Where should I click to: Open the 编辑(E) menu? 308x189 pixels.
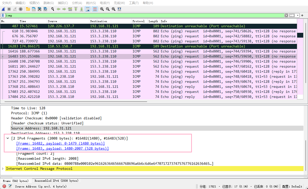coord(20,3)
